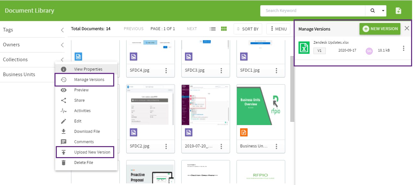This screenshot has width=415, height=185.
Task: Click PowerPoint icon on Business Units card
Action: pyautogui.click(x=244, y=132)
